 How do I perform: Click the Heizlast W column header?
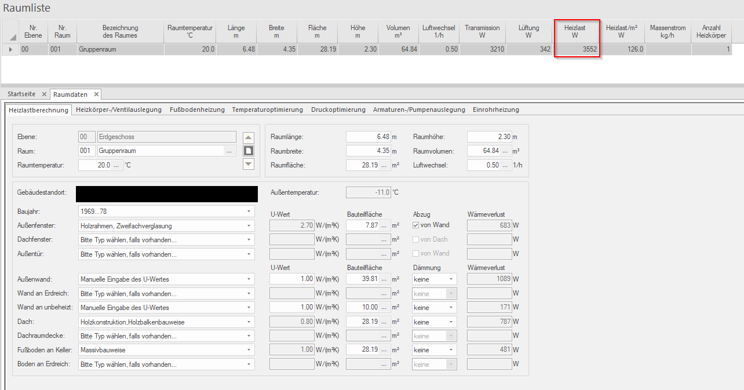pos(575,31)
